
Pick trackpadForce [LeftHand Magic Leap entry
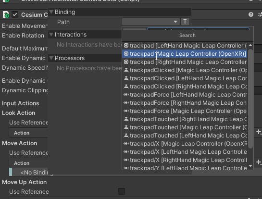(x=185, y=95)
